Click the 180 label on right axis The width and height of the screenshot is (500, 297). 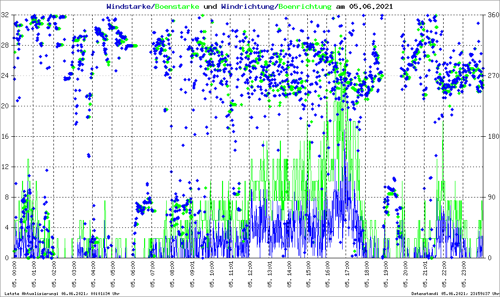[492, 137]
